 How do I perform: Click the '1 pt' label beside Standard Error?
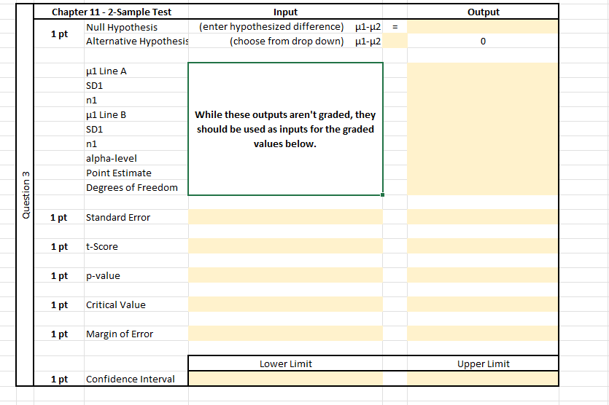coord(58,217)
